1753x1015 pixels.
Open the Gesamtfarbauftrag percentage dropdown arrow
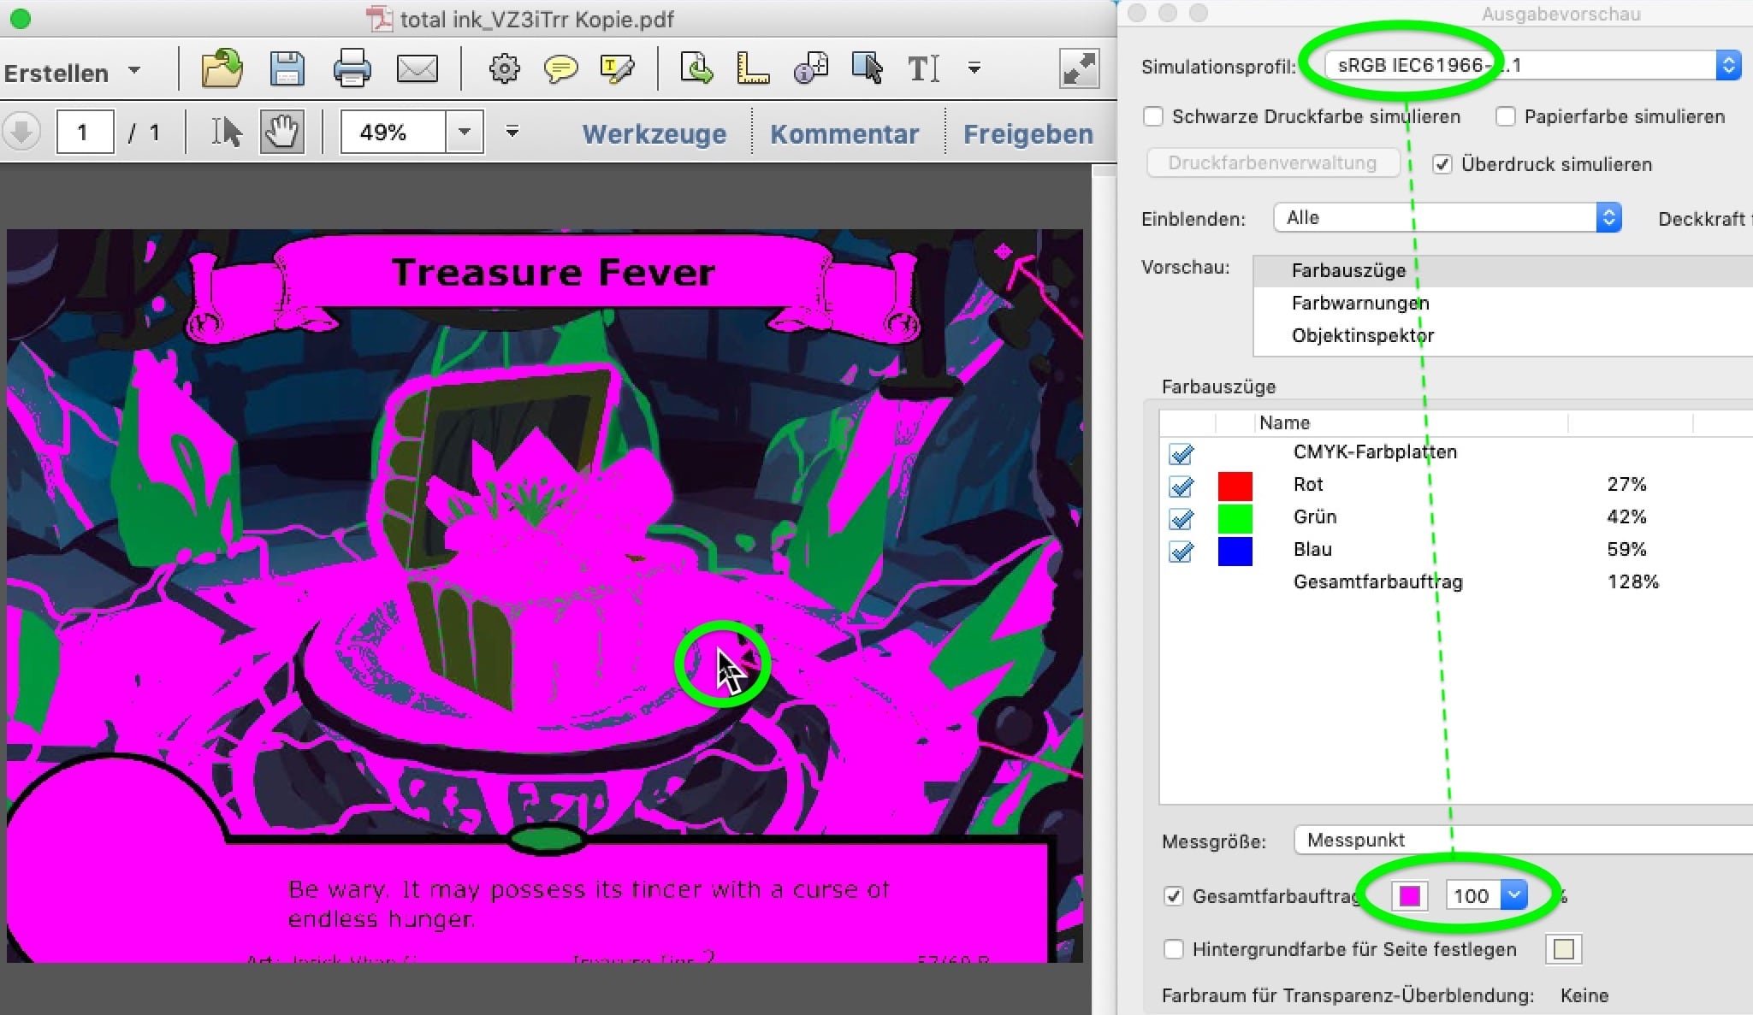1513,895
